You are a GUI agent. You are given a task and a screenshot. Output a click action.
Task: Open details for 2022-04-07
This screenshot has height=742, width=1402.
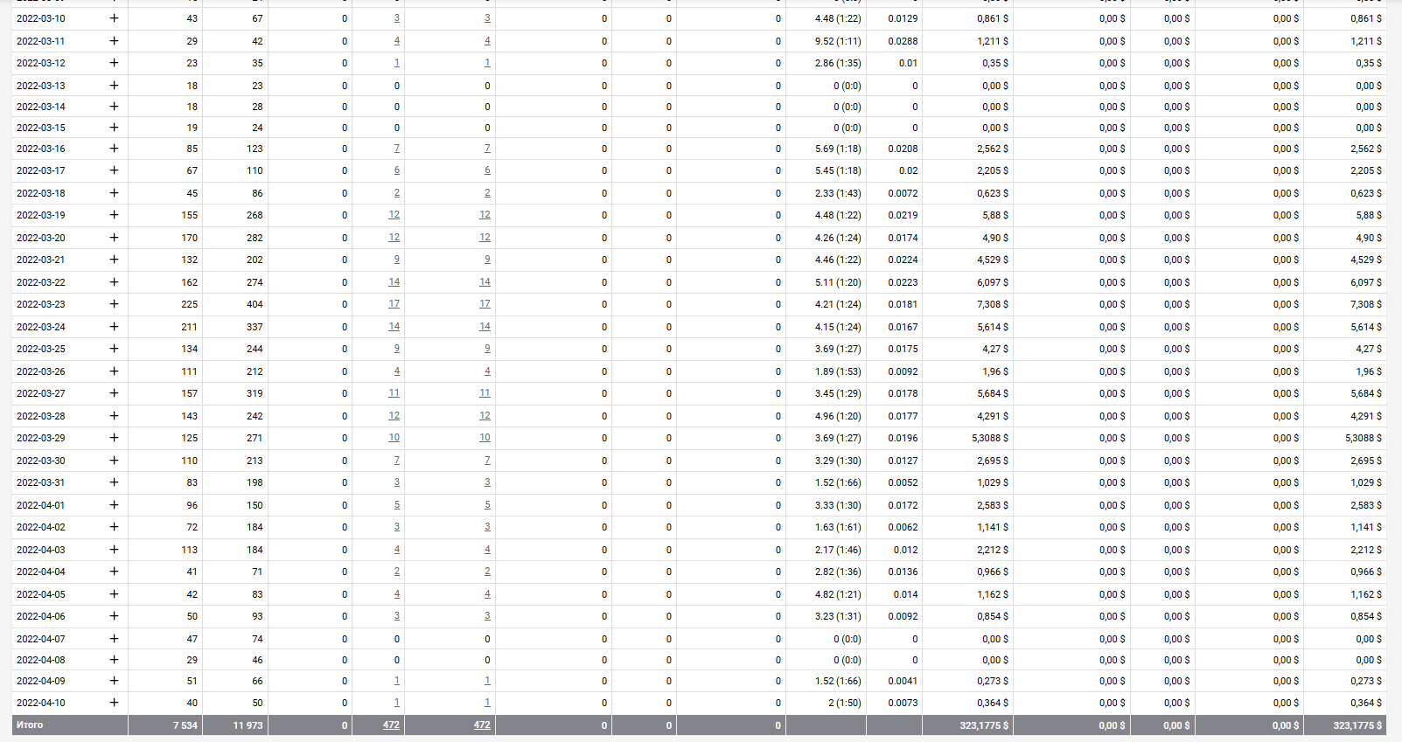[x=114, y=639]
